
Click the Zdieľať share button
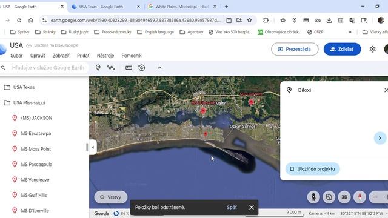coord(342,49)
